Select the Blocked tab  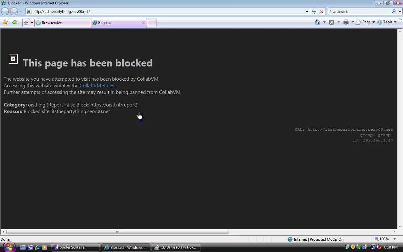click(118, 23)
